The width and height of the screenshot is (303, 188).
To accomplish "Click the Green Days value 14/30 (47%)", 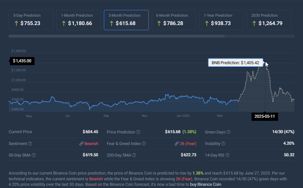I will click(x=283, y=132).
